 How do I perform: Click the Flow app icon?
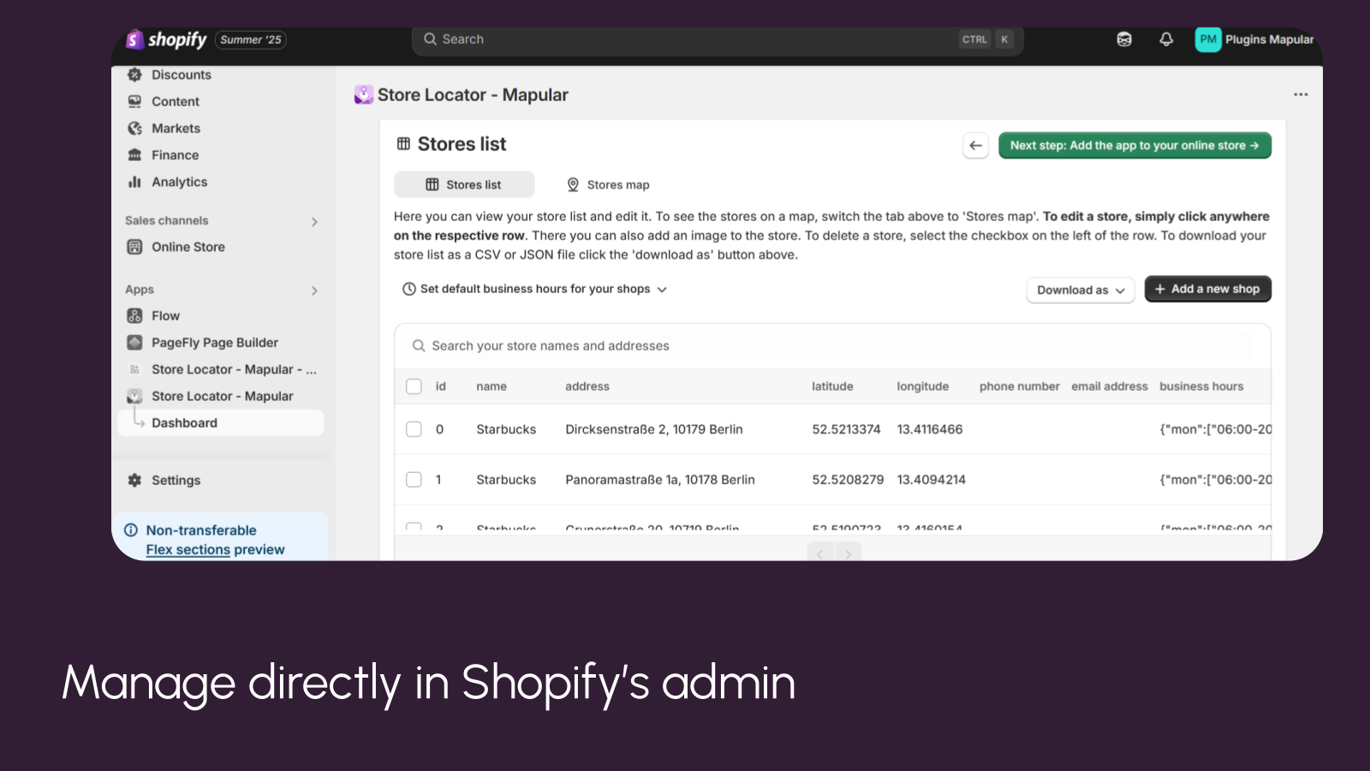pyautogui.click(x=134, y=316)
